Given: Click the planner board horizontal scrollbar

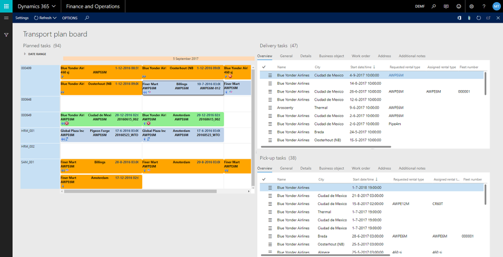Looking at the screenshot, I should click(140, 191).
